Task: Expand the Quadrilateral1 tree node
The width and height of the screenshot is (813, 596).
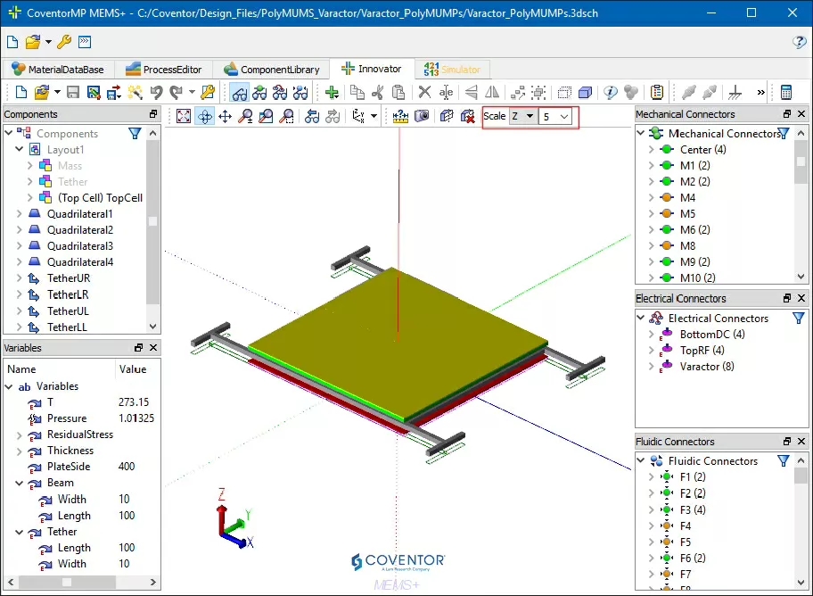Action: pos(20,214)
